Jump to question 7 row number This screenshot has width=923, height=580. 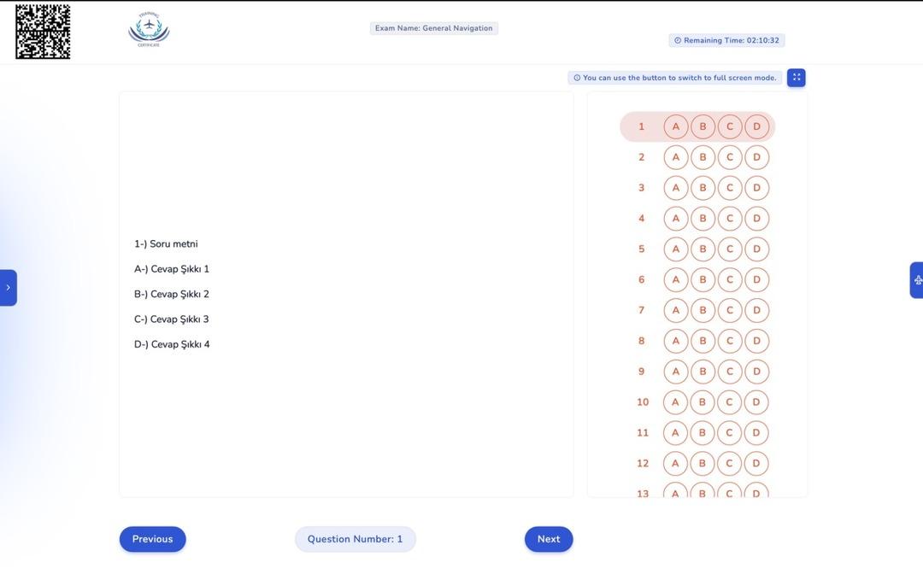[642, 310]
